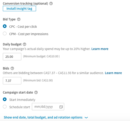Expand end date and rotation options chevron
The height and width of the screenshot is (121, 130).
tap(86, 118)
